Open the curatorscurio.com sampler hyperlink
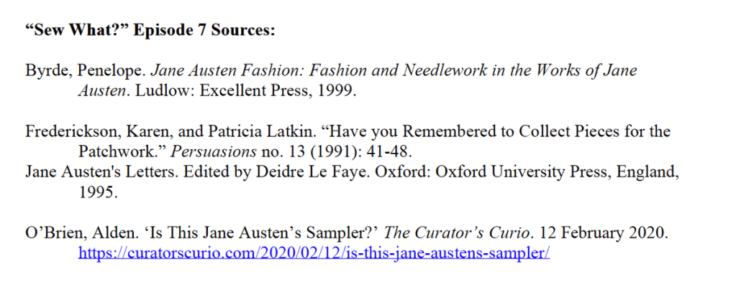 (314, 253)
